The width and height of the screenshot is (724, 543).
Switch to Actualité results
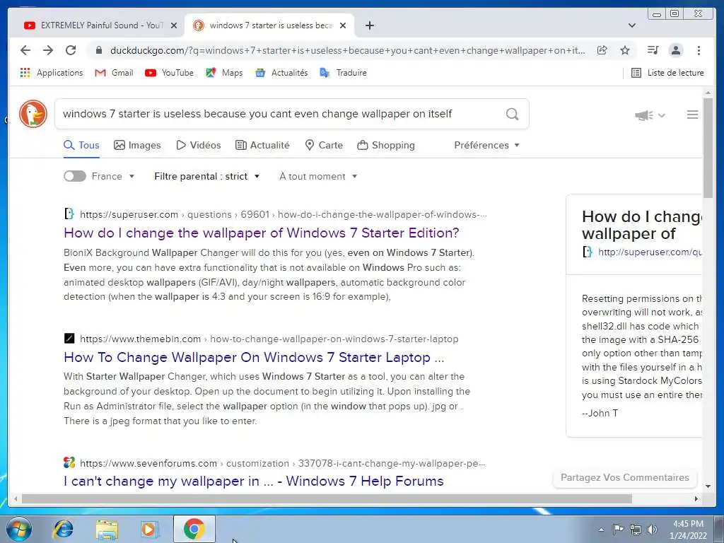(262, 145)
